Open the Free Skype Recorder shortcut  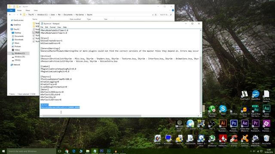[x=212, y=111]
